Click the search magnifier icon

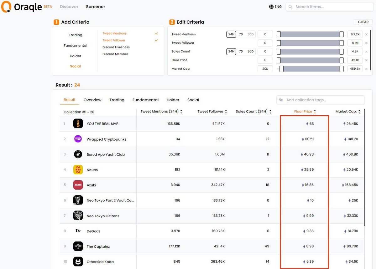pyautogui.click(x=290, y=7)
